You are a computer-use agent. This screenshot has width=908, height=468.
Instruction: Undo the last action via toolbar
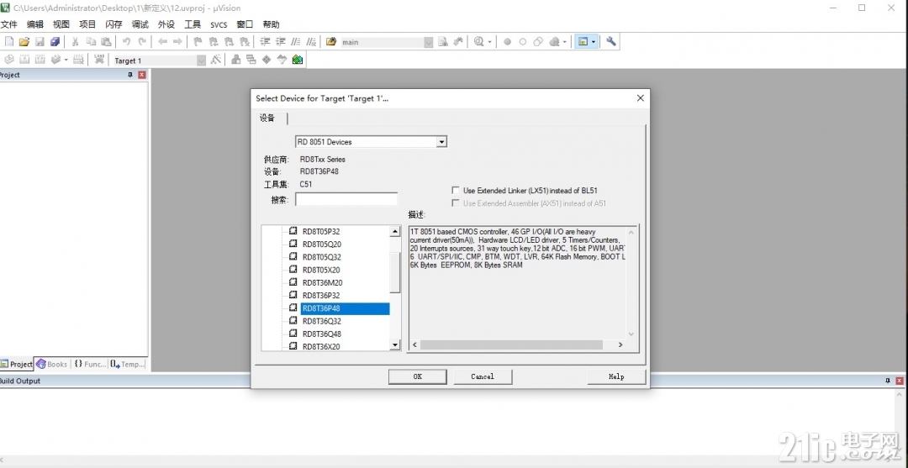coord(126,42)
